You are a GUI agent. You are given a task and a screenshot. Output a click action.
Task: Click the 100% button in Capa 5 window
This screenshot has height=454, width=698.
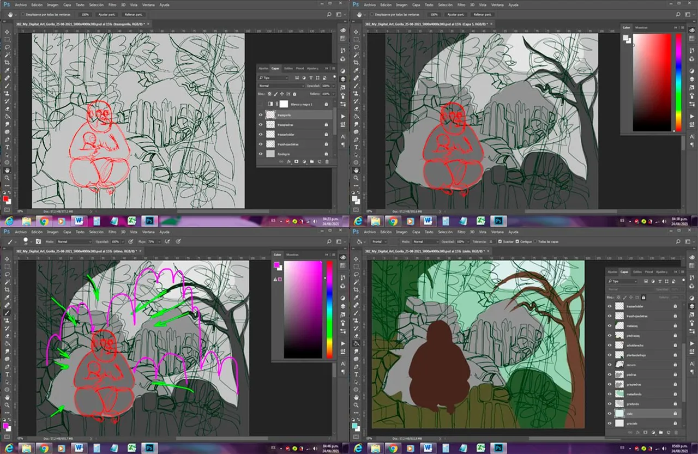click(434, 14)
